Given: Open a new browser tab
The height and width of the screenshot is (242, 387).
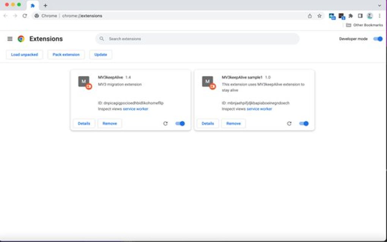Looking at the screenshot, I should (46, 5).
